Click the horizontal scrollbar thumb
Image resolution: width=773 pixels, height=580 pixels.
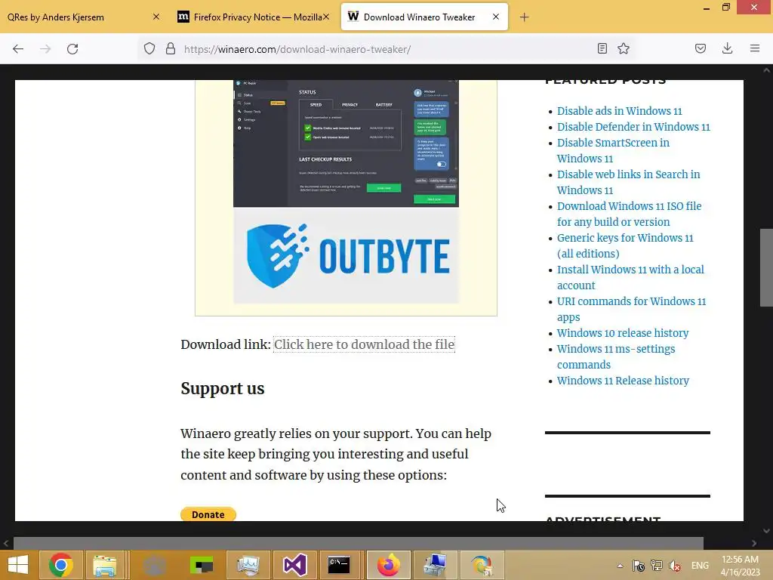359,543
